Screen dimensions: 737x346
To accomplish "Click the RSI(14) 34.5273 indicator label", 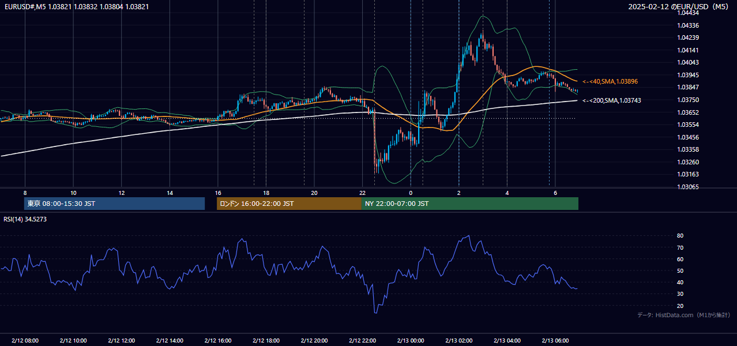I will [25, 219].
